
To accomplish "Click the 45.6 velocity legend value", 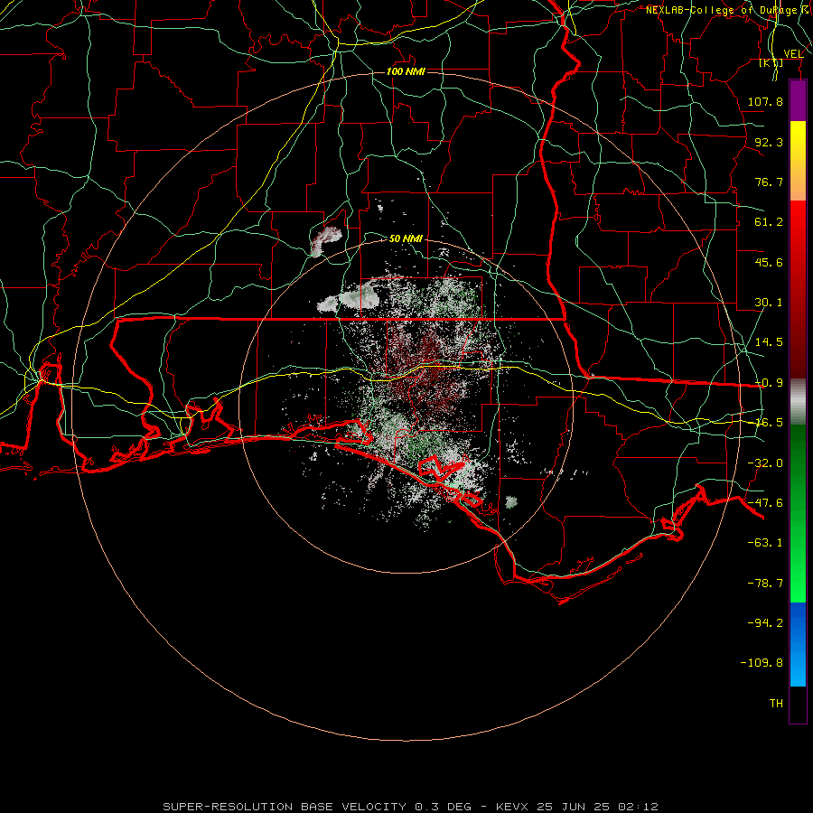I will point(769,262).
